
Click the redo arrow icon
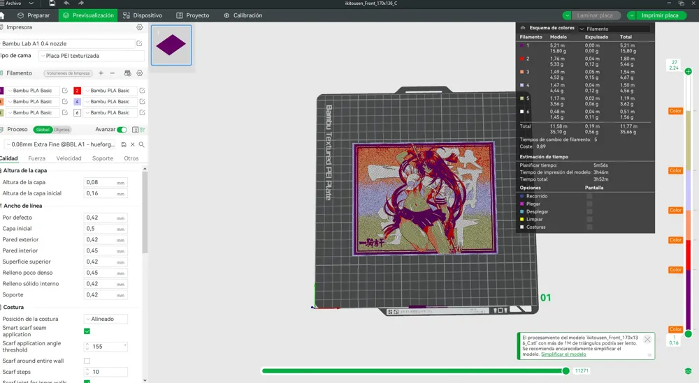click(81, 3)
